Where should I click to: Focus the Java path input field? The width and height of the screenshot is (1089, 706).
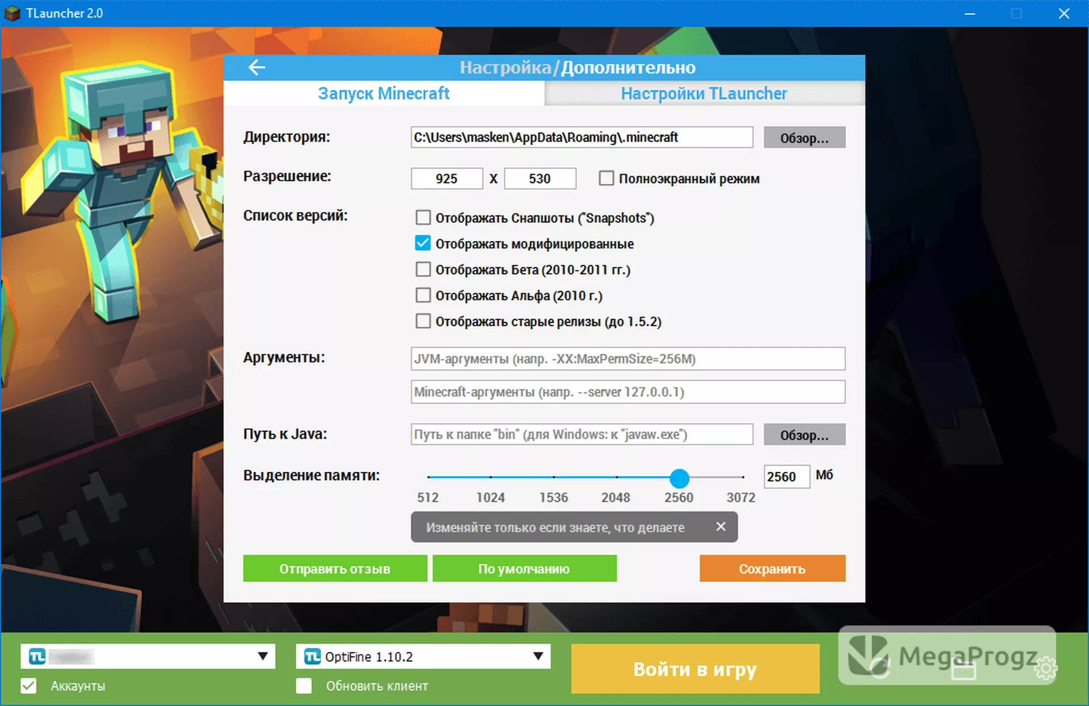[582, 434]
